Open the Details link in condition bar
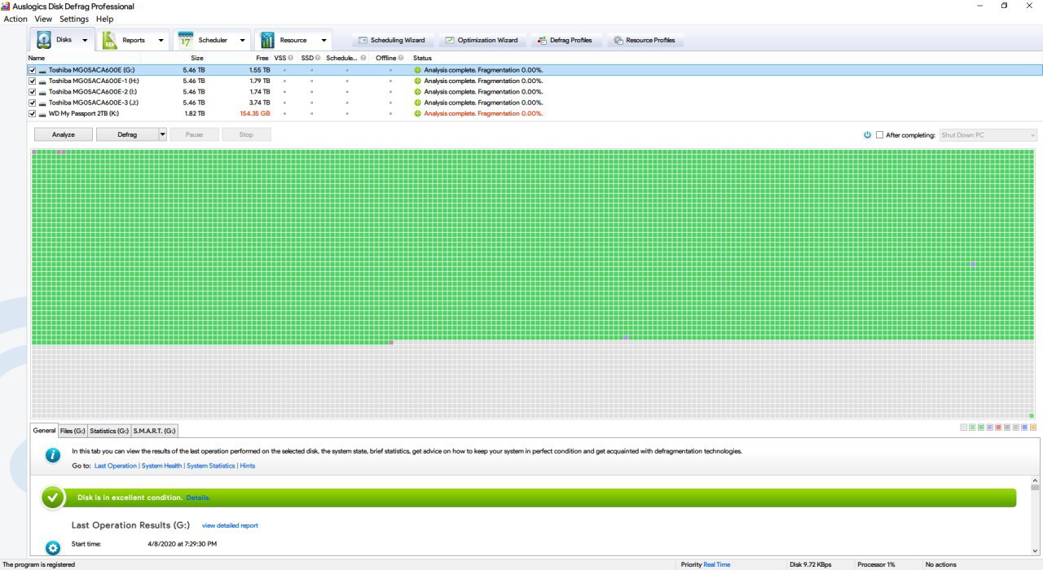Screen dimensions: 1043x570 [x=198, y=498]
